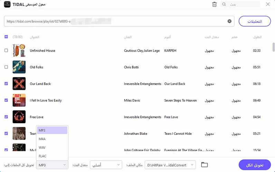Click the التحليلات analysis button
Viewport: 275px width, 172px height.
pos(255,21)
